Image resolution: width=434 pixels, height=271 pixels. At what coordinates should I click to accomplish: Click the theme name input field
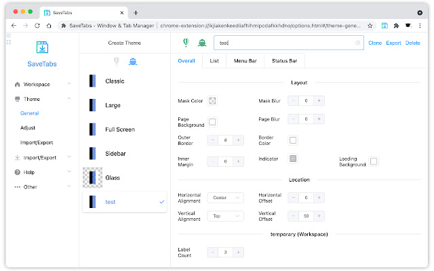coord(289,43)
